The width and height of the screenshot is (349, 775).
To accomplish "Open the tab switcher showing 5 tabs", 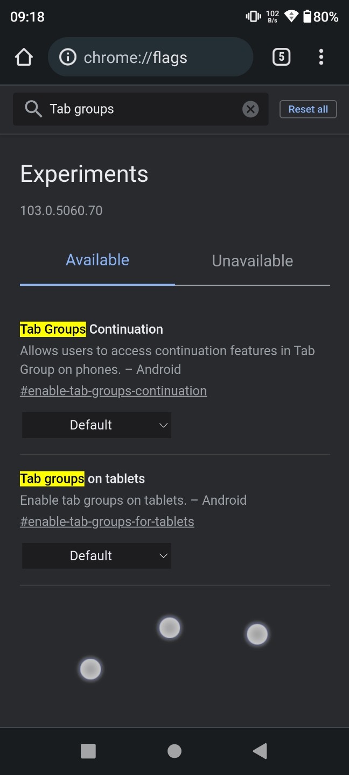I will [281, 57].
